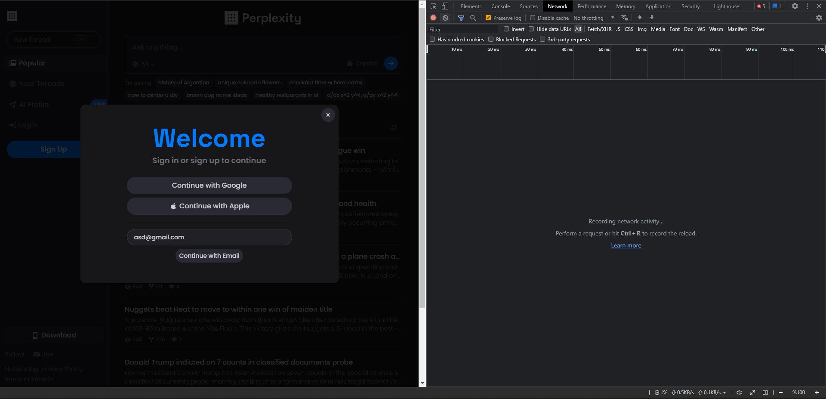Expand the No throttling dropdown
Image resolution: width=826 pixels, height=399 pixels.
click(x=594, y=18)
